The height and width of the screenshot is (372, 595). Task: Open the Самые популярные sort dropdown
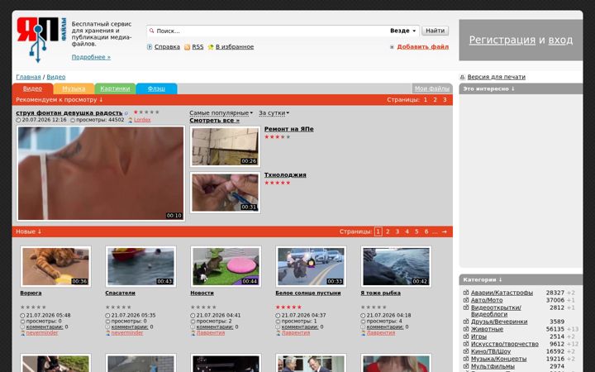(x=221, y=112)
